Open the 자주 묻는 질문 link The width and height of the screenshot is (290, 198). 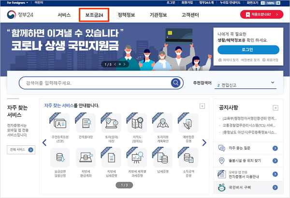[239, 148]
